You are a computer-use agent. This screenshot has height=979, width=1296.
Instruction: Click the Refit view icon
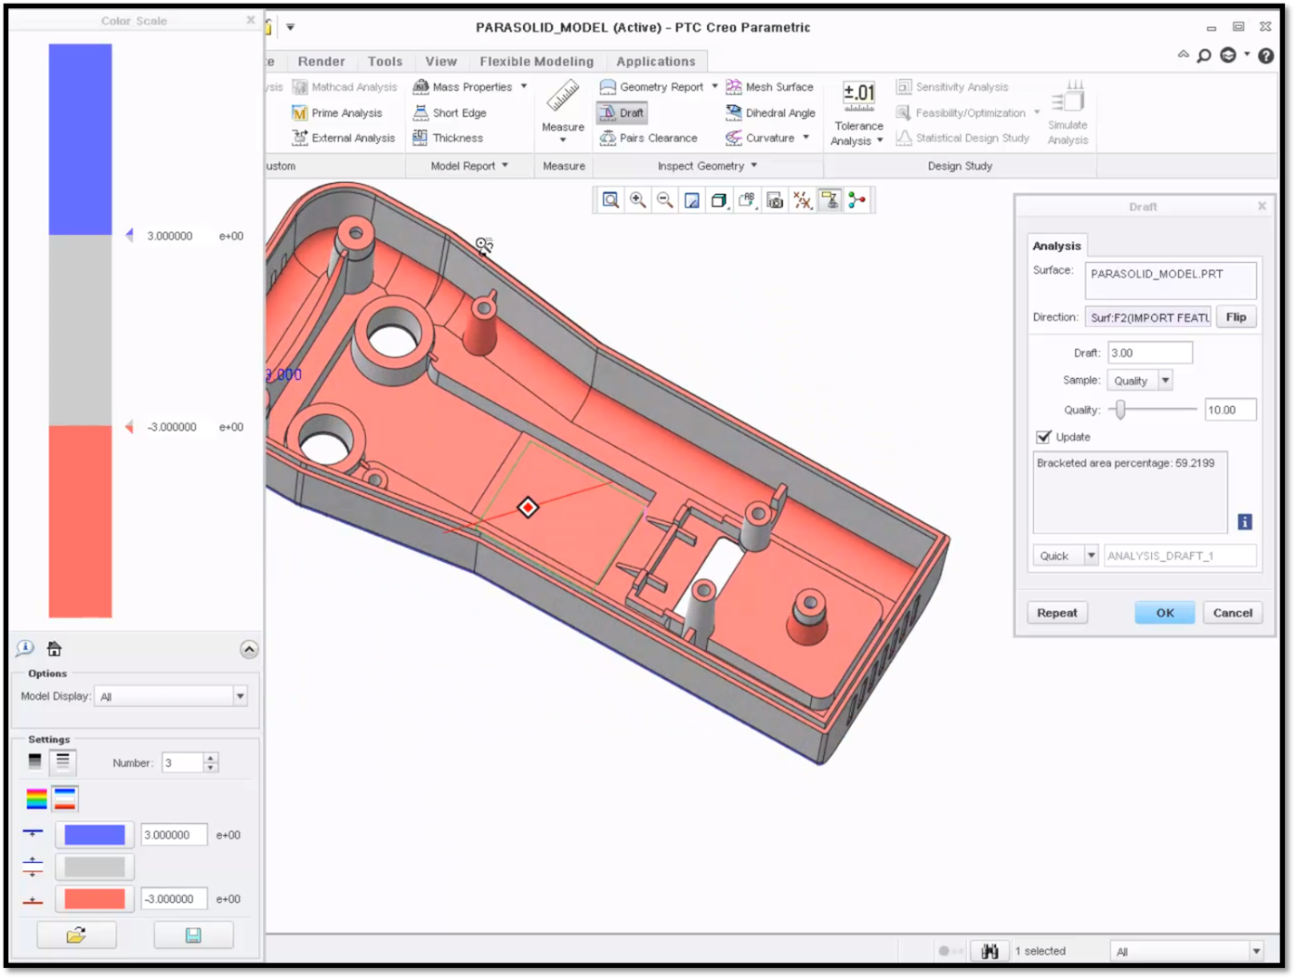pos(611,200)
